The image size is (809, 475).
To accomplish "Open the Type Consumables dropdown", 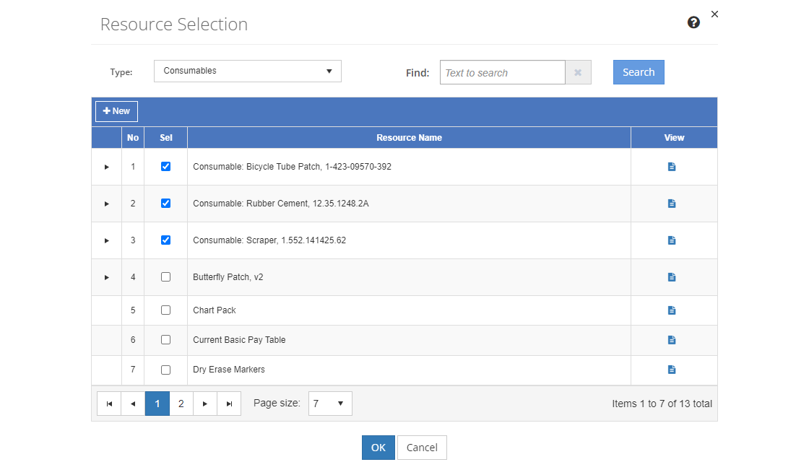I will [248, 71].
